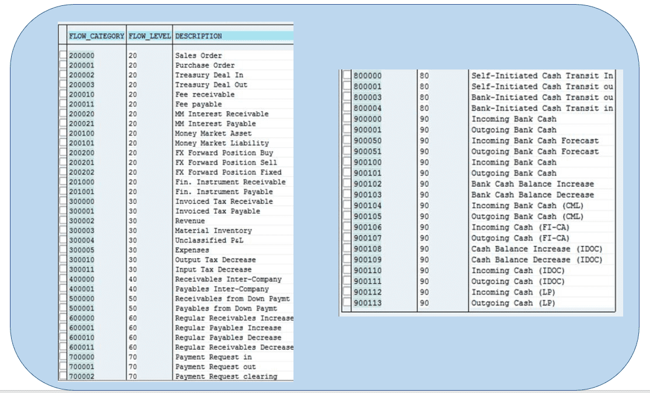Select the row checkbox for Sales Order
The image size is (650, 393).
[x=63, y=55]
